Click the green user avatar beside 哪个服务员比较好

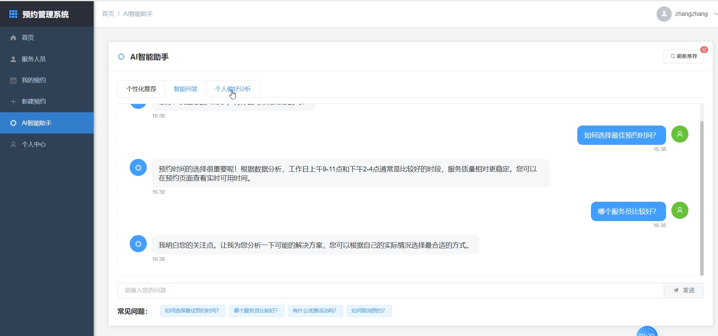point(680,210)
